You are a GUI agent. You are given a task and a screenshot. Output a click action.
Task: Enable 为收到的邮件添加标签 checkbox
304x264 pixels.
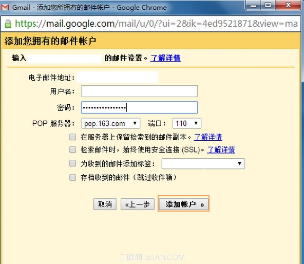click(x=73, y=163)
